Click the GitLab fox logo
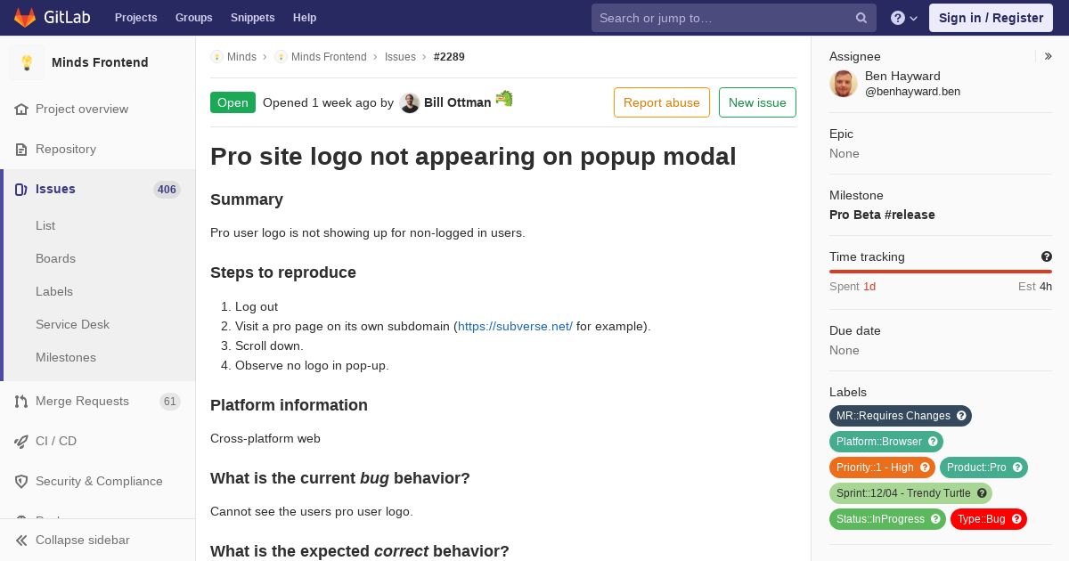1069x561 pixels. [x=25, y=17]
